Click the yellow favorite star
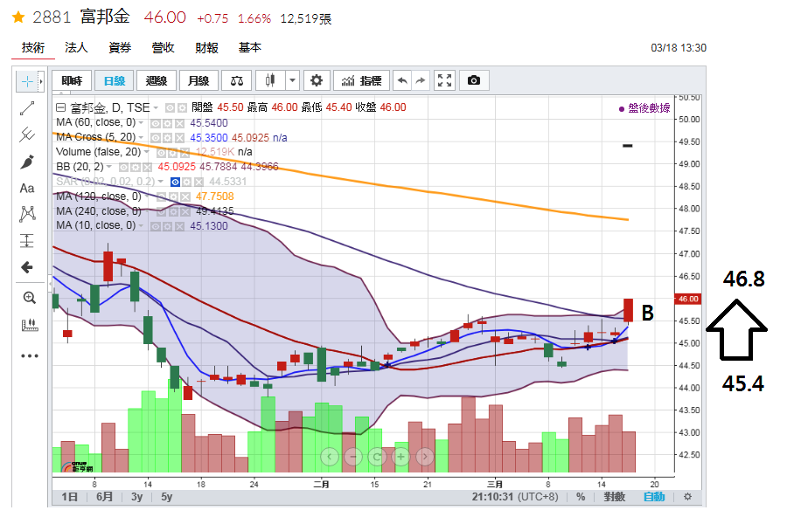This screenshot has width=787, height=524. point(18,17)
